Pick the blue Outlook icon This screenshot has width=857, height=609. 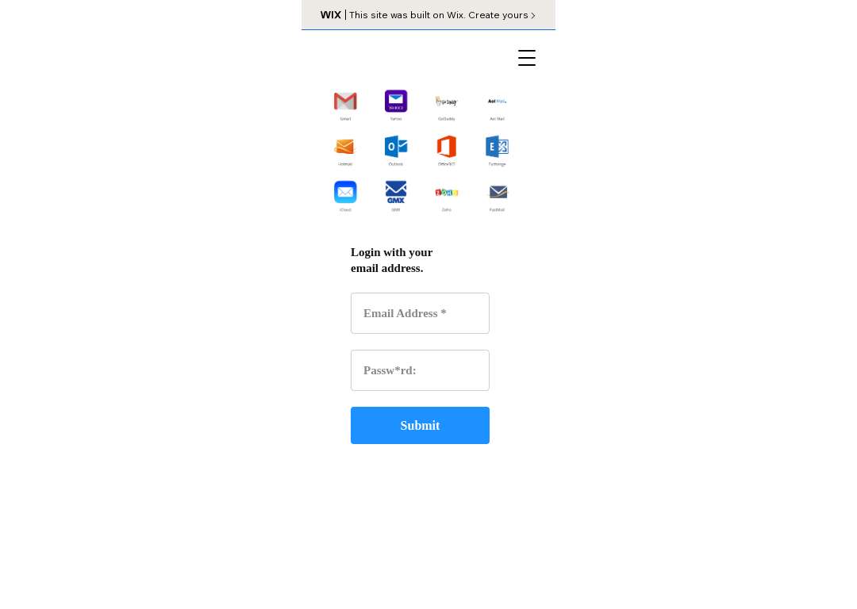396,147
